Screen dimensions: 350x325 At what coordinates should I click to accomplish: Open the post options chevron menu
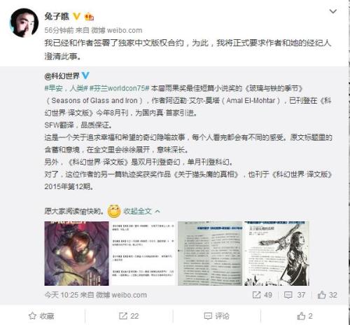point(332,11)
